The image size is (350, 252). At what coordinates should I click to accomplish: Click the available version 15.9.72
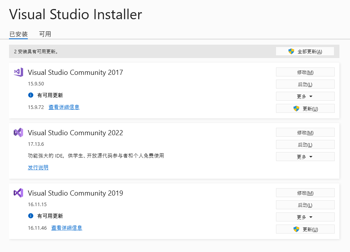pyautogui.click(x=36, y=107)
